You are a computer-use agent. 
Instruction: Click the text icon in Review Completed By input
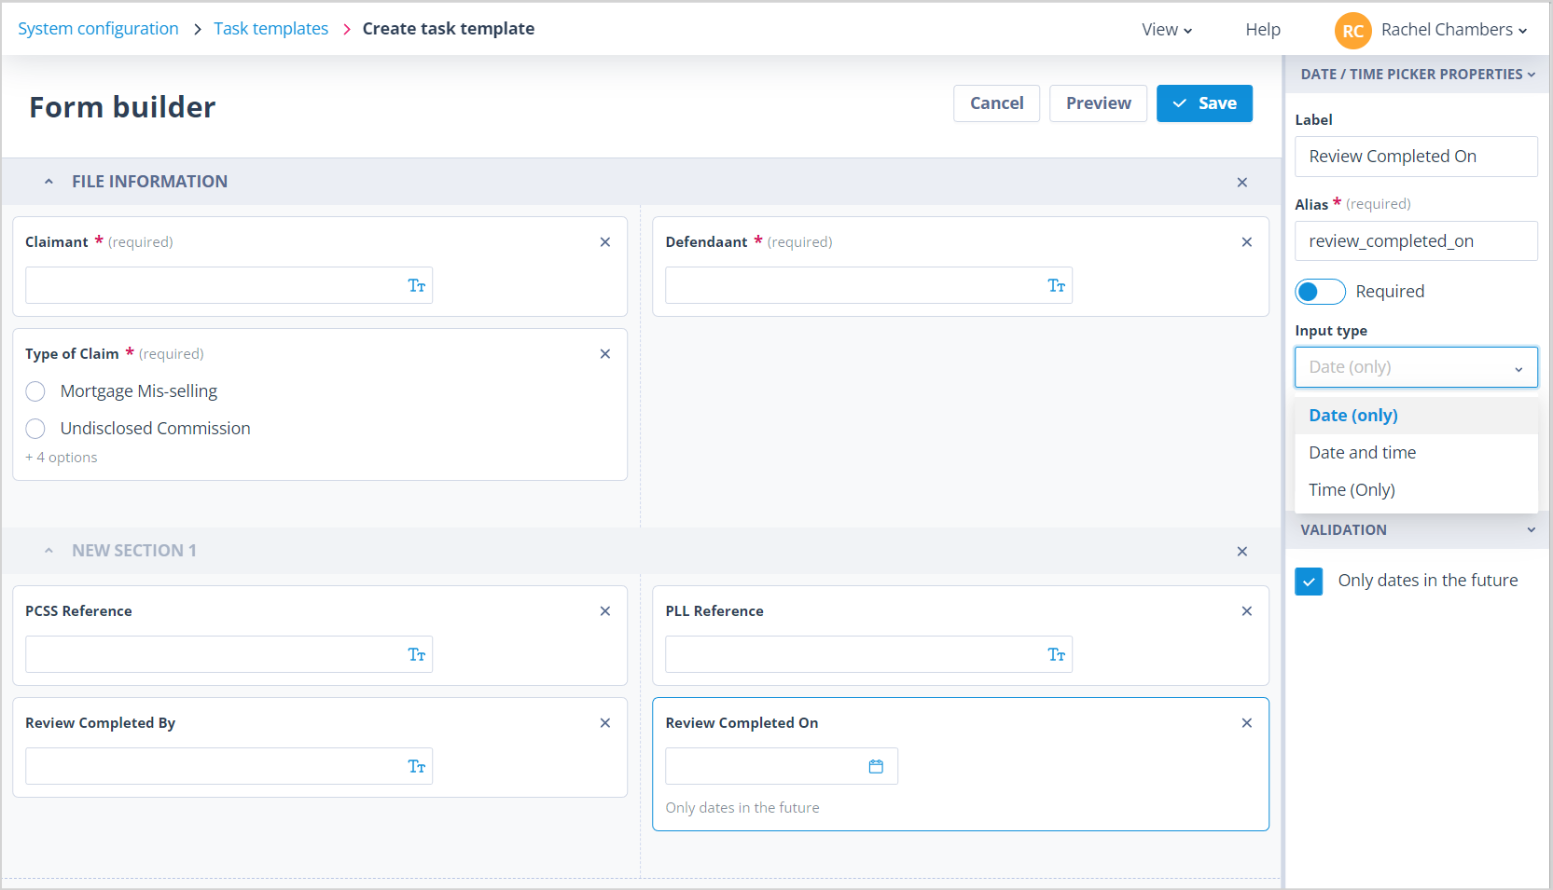pos(417,767)
